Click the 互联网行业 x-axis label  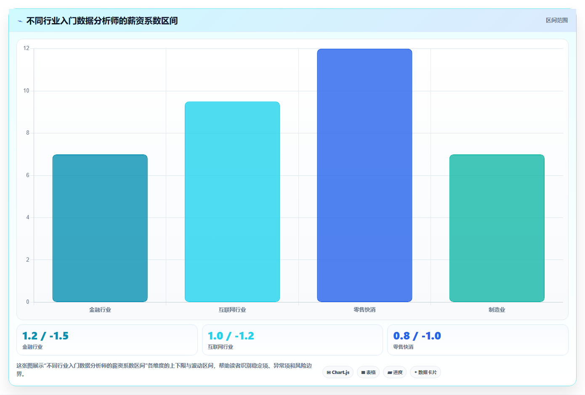tap(232, 310)
